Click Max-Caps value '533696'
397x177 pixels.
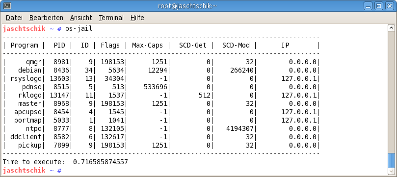[x=156, y=87]
